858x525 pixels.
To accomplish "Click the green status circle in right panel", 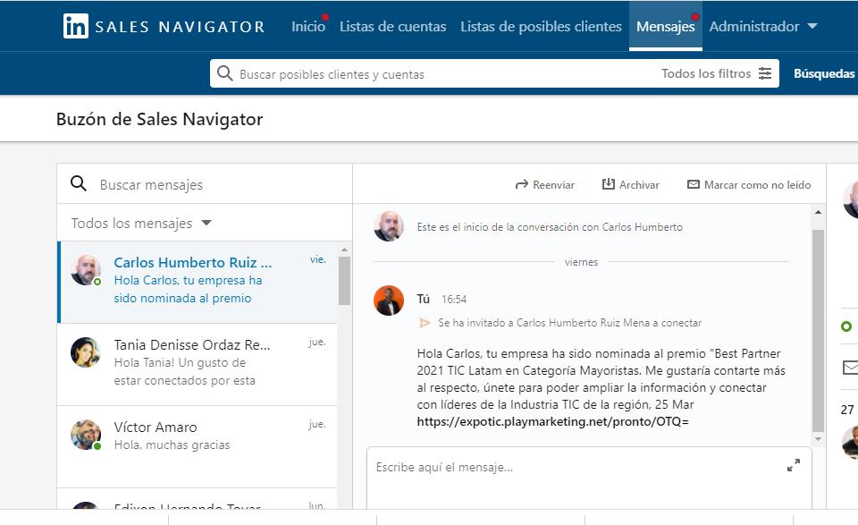I will [x=846, y=326].
